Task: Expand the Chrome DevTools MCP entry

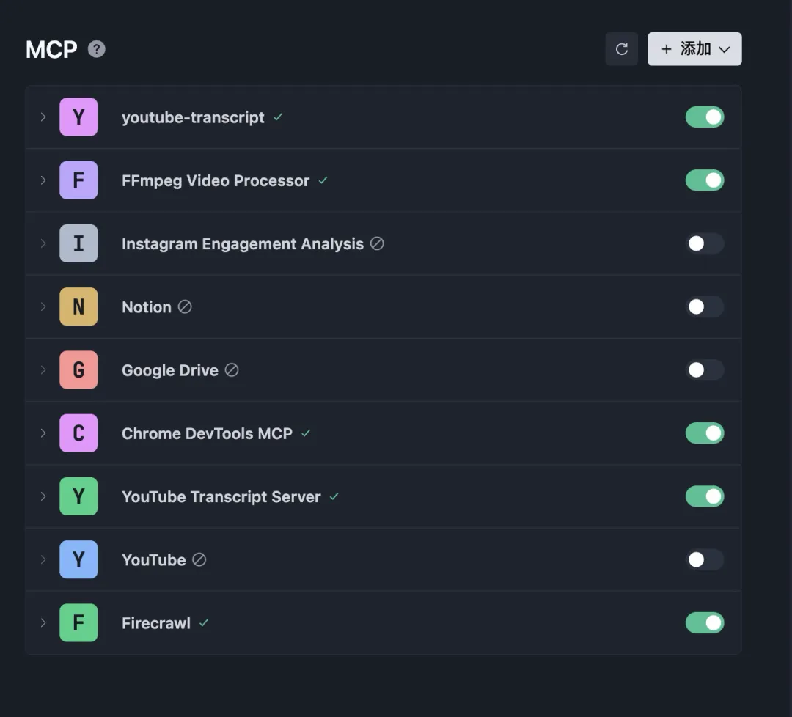Action: [x=43, y=433]
